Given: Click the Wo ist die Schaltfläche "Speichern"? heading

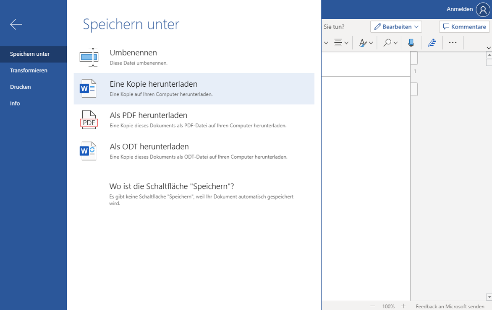Looking at the screenshot, I should click(172, 186).
